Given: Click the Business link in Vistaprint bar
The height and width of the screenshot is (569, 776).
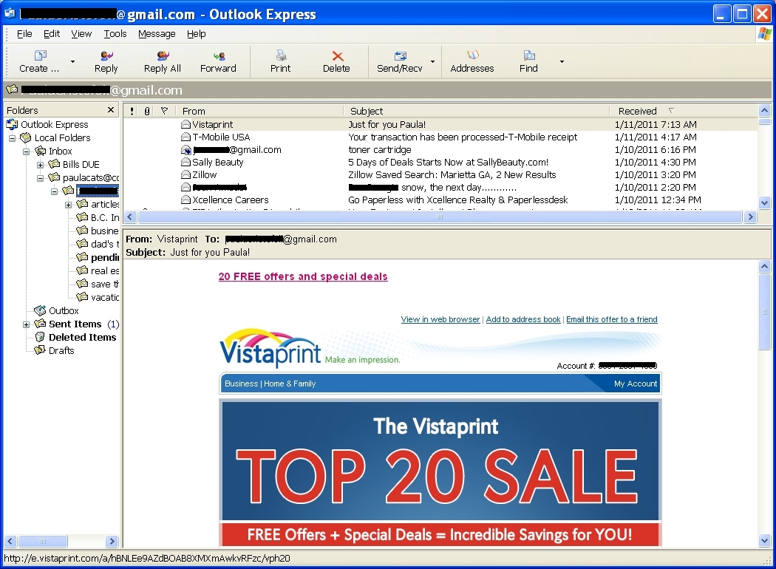Looking at the screenshot, I should pos(241,384).
